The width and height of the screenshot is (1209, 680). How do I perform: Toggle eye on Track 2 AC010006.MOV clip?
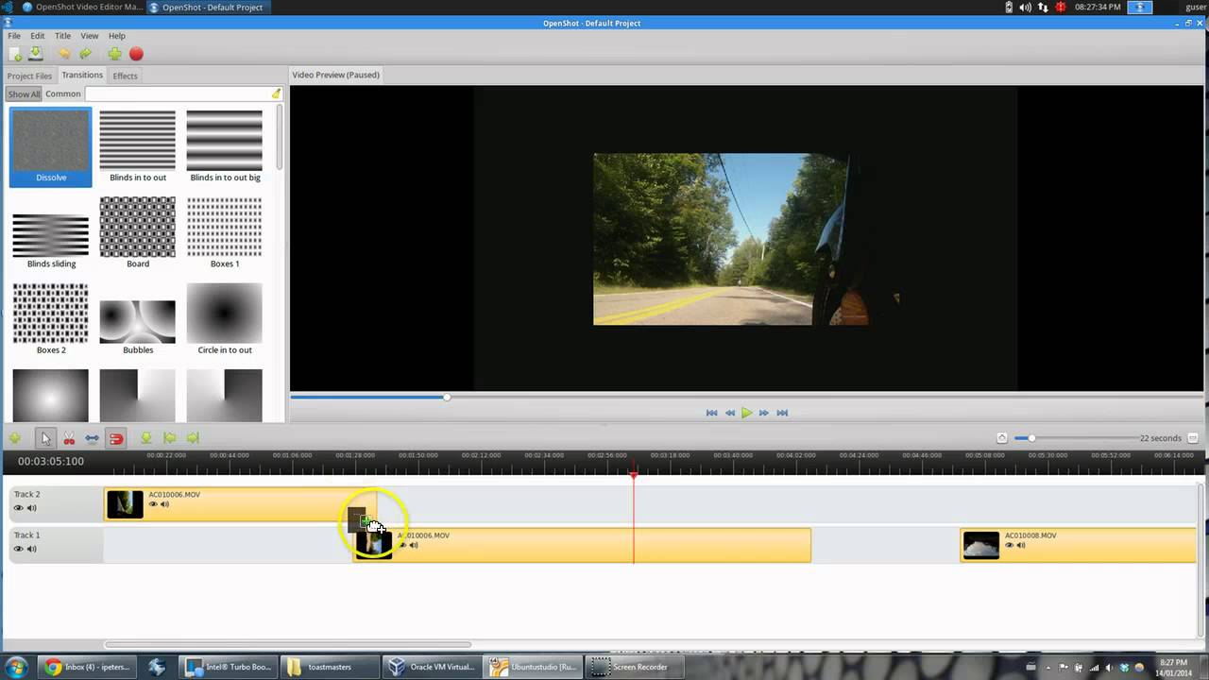coord(153,504)
